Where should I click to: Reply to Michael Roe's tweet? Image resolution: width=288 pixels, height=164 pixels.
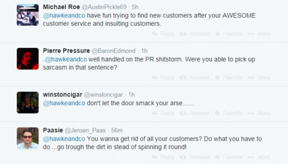click(163, 34)
